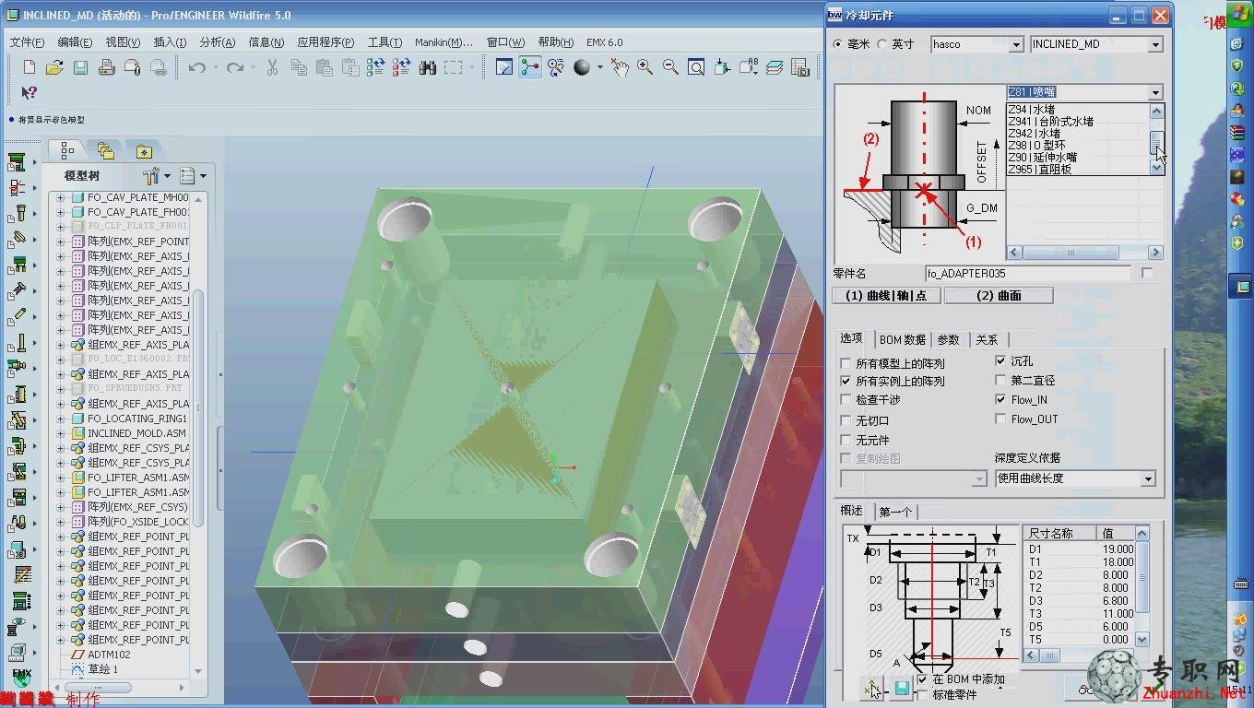The image size is (1254, 708).
Task: Open the layers stack icon
Action: tap(775, 67)
